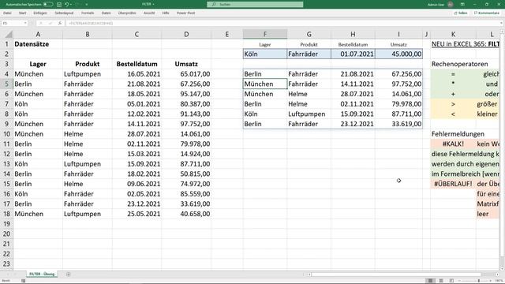Image resolution: width=505 pixels, height=284 pixels.
Task: Click cell D6 value 95.147,00
Action: (x=186, y=94)
